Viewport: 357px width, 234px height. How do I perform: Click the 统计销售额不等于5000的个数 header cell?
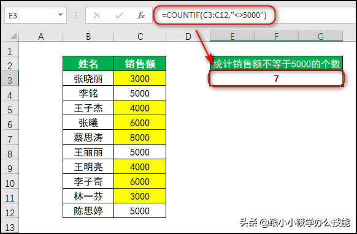click(276, 64)
